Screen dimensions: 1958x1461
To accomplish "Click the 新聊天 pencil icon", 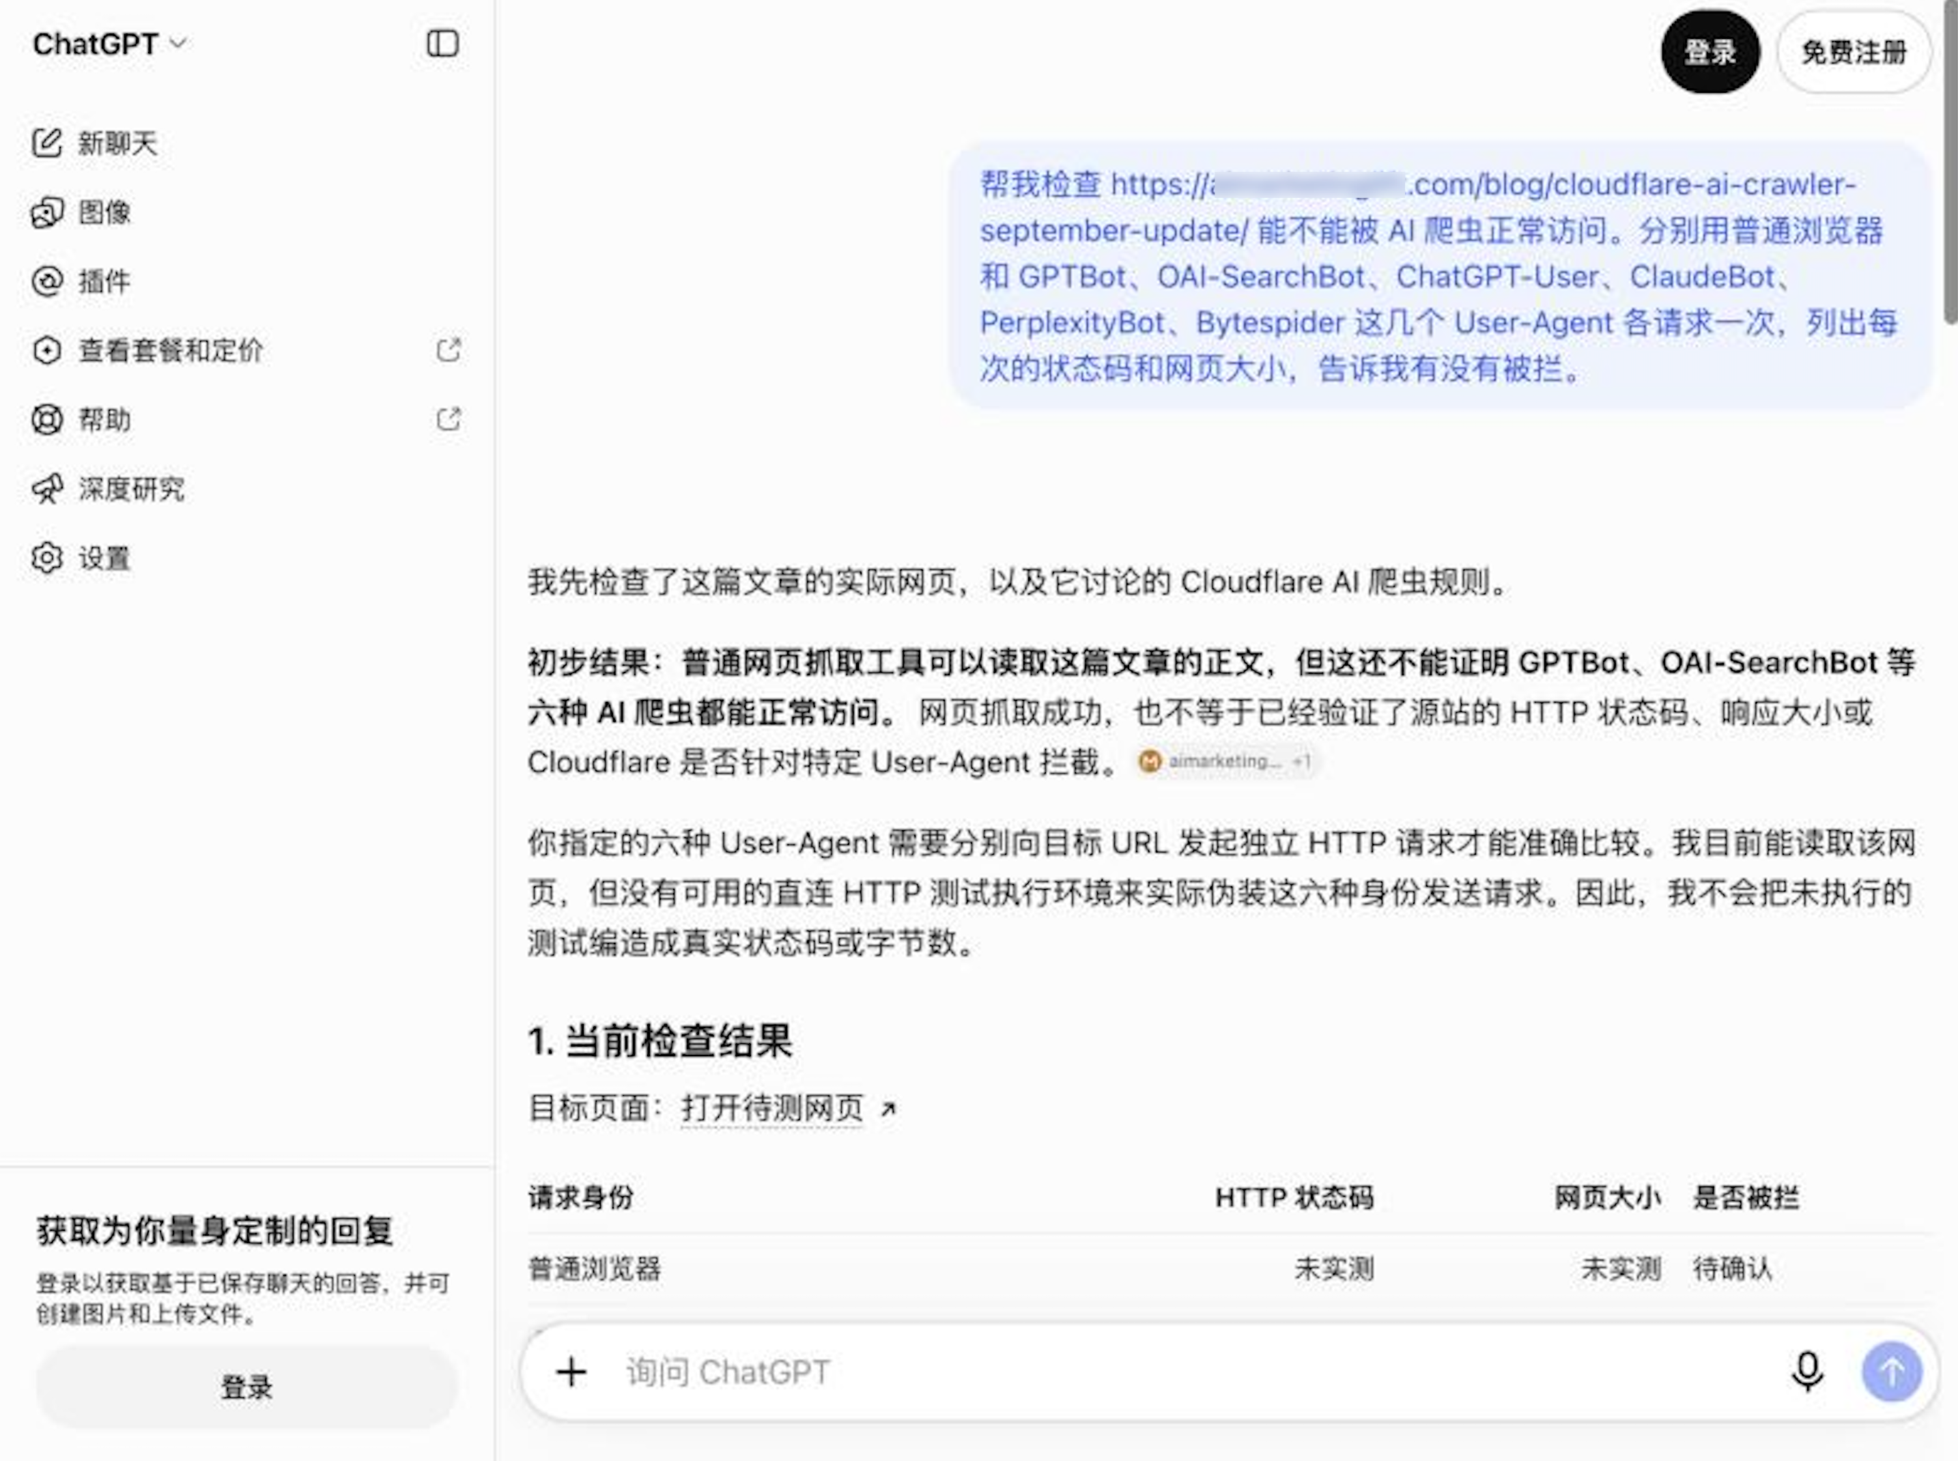I will (x=47, y=143).
